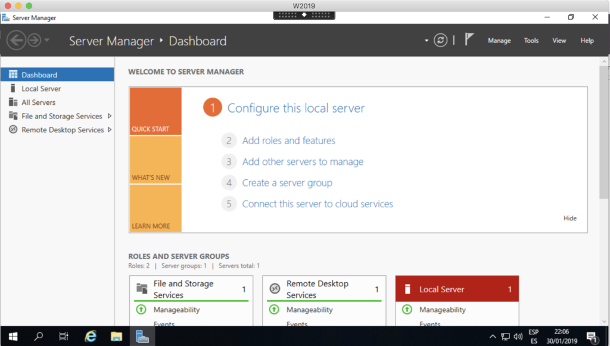Click the Server Manager taskbar icon
Image resolution: width=610 pixels, height=346 pixels.
(142, 335)
